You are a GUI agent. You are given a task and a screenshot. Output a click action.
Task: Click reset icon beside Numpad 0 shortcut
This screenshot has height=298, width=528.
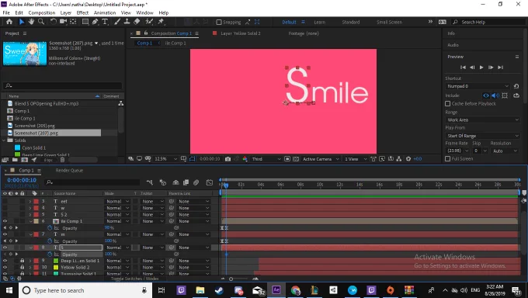coord(516,86)
